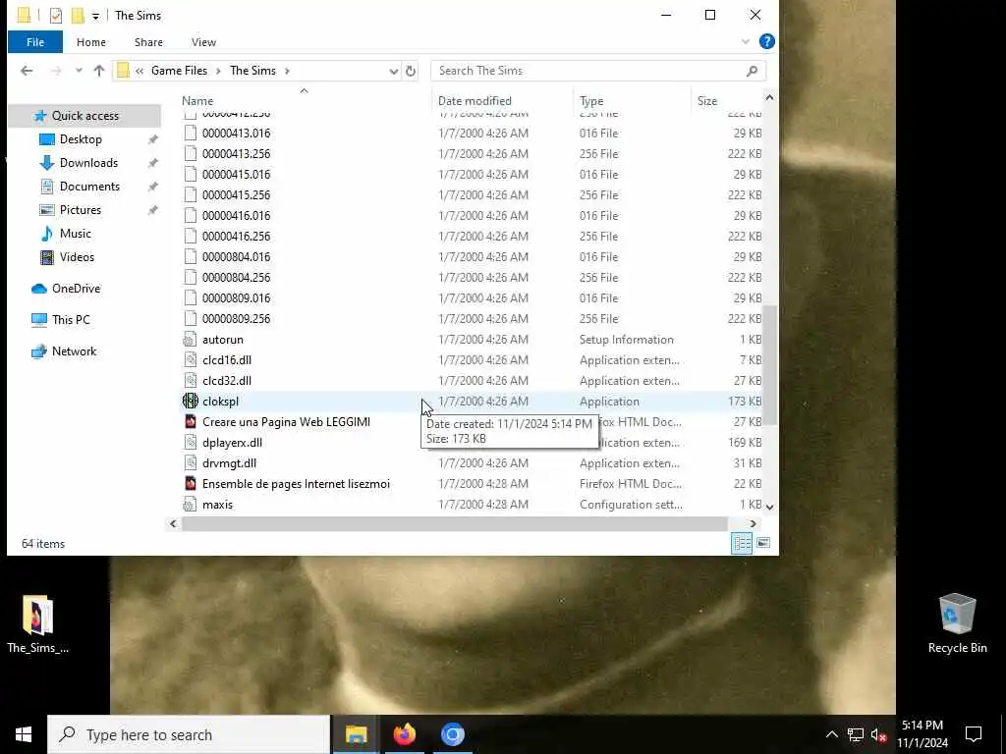Viewport: 1006px width, 754px height.
Task: Sort by the Date modified column header
Action: 475,101
